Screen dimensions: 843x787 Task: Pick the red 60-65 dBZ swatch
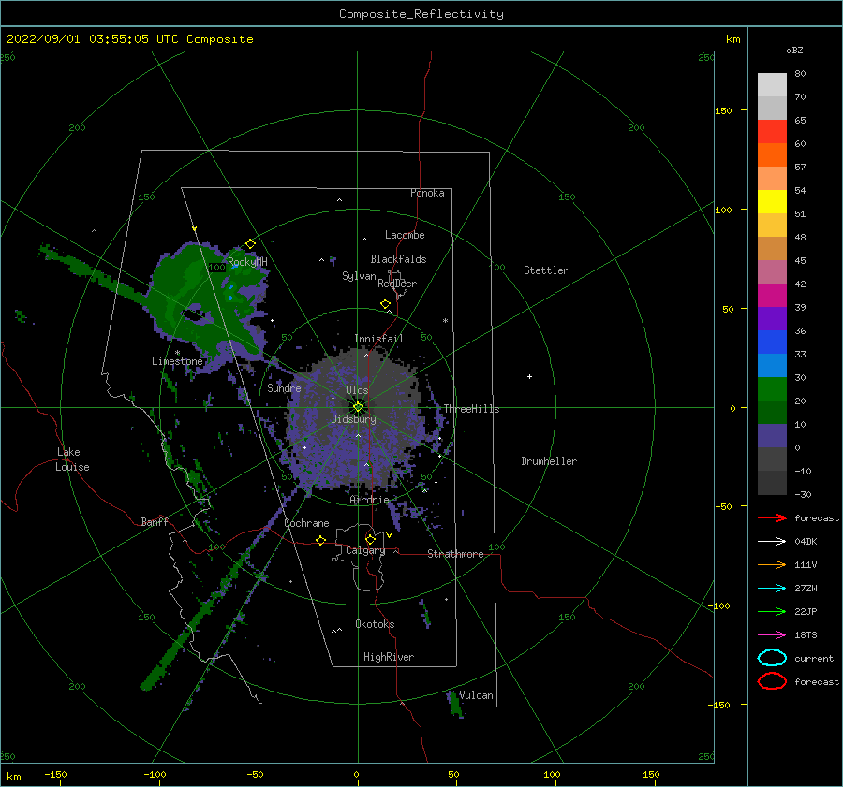[772, 132]
